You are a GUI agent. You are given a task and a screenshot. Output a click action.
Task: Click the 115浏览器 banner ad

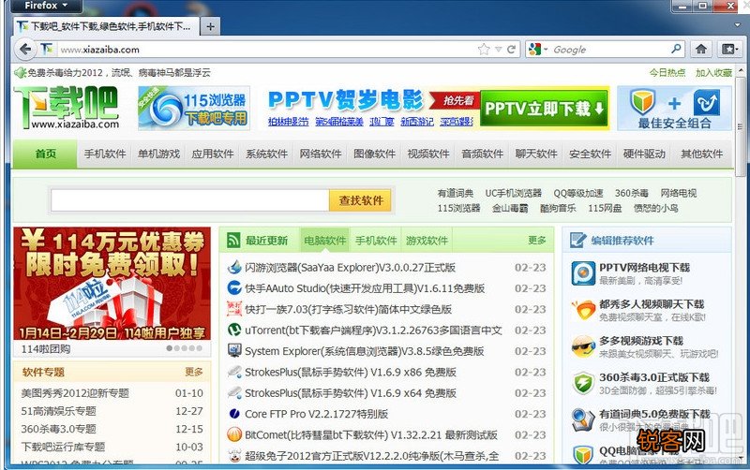tap(194, 109)
